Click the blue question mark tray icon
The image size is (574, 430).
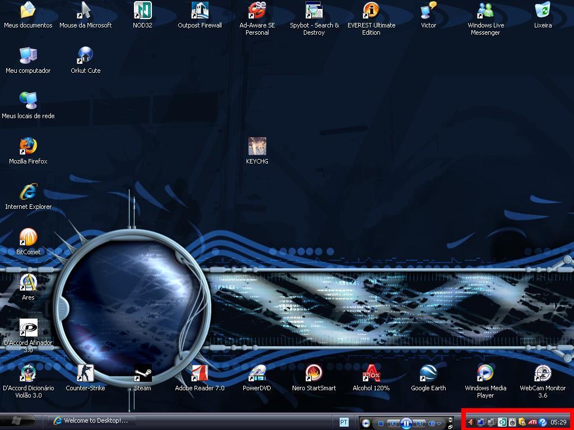[x=543, y=422]
